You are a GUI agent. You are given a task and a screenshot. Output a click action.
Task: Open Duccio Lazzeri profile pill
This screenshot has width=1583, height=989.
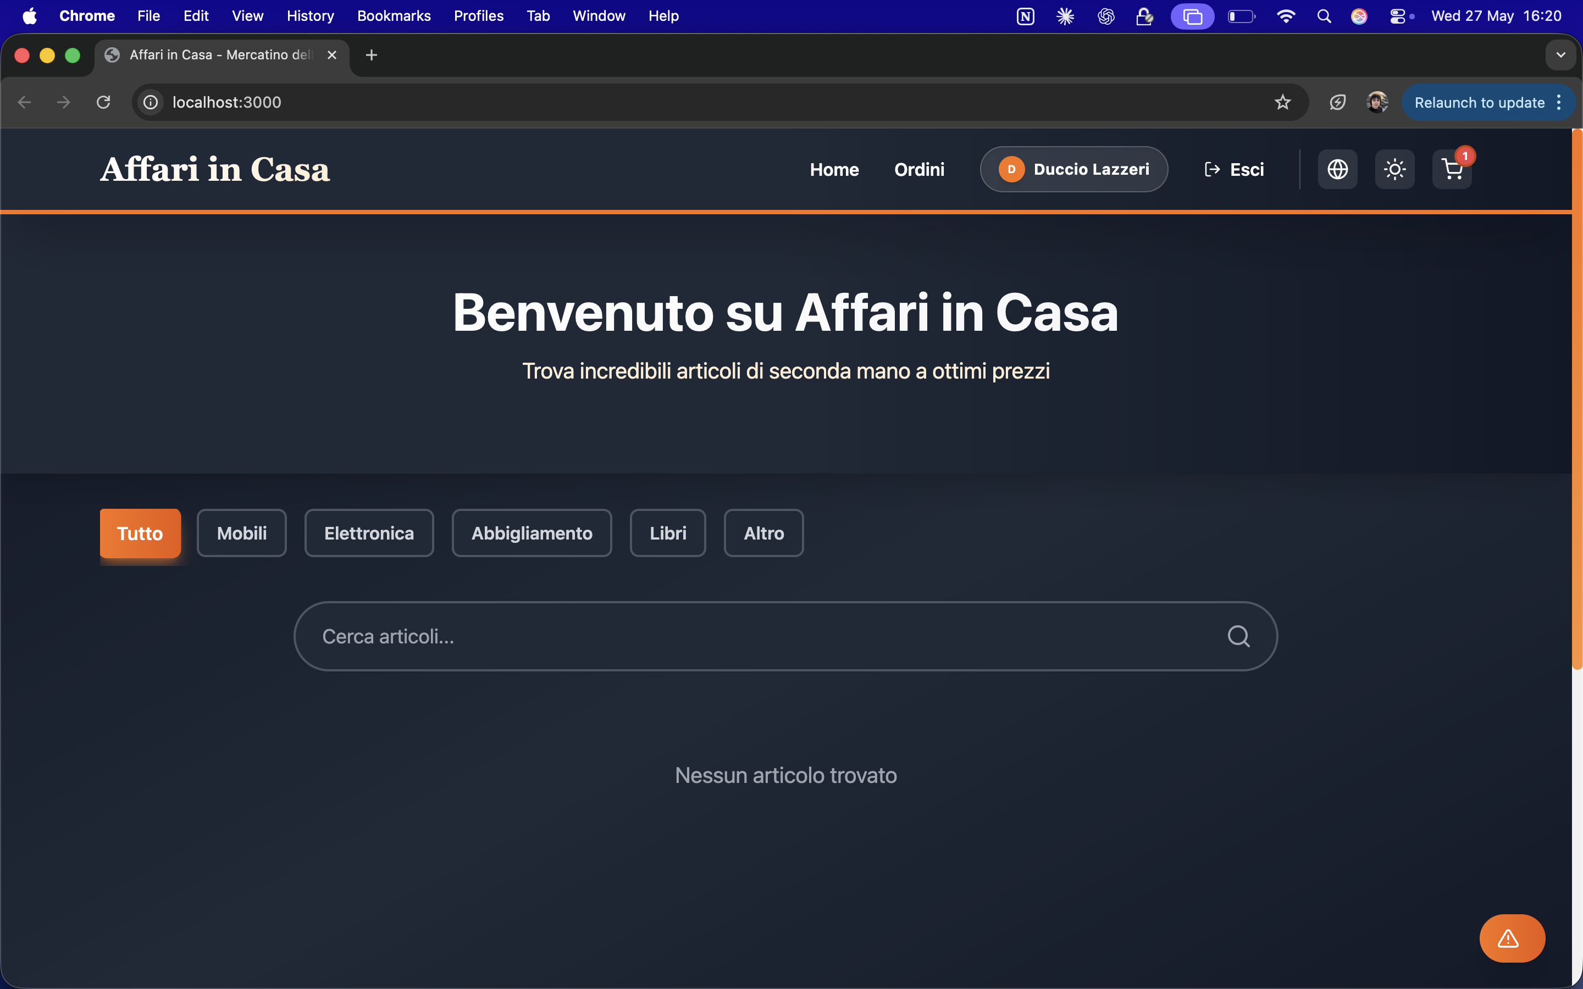click(x=1073, y=169)
